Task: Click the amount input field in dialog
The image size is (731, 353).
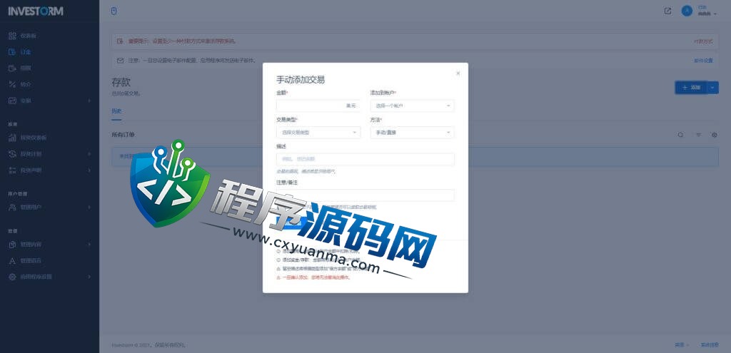Action: tap(318, 106)
